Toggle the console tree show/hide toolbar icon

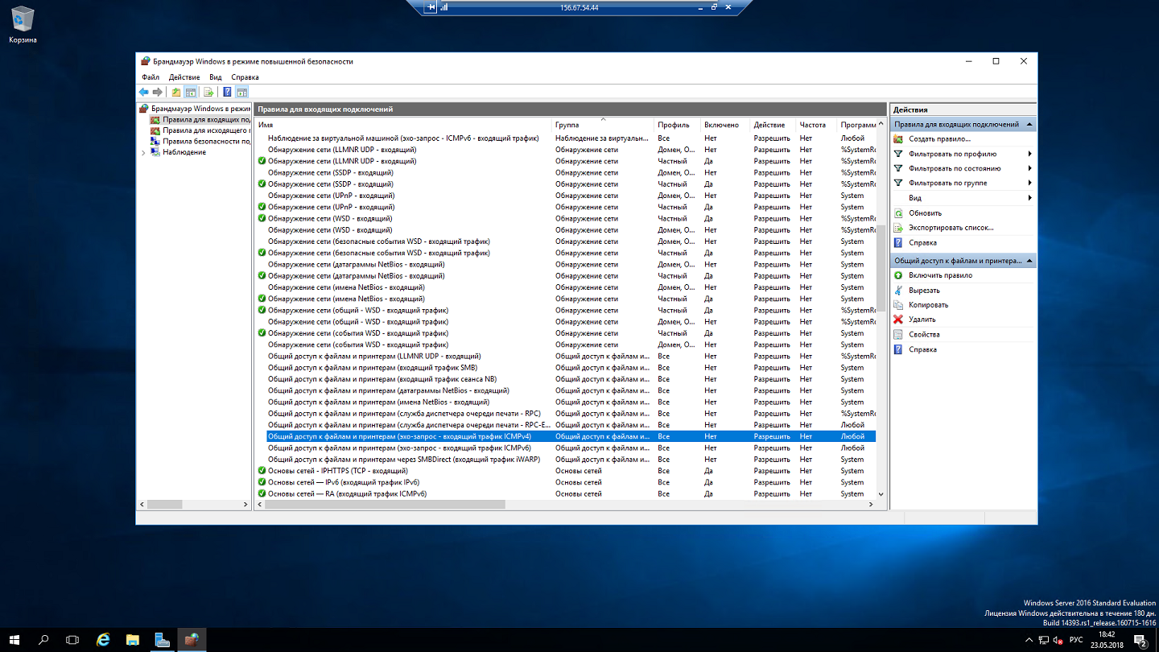click(191, 92)
